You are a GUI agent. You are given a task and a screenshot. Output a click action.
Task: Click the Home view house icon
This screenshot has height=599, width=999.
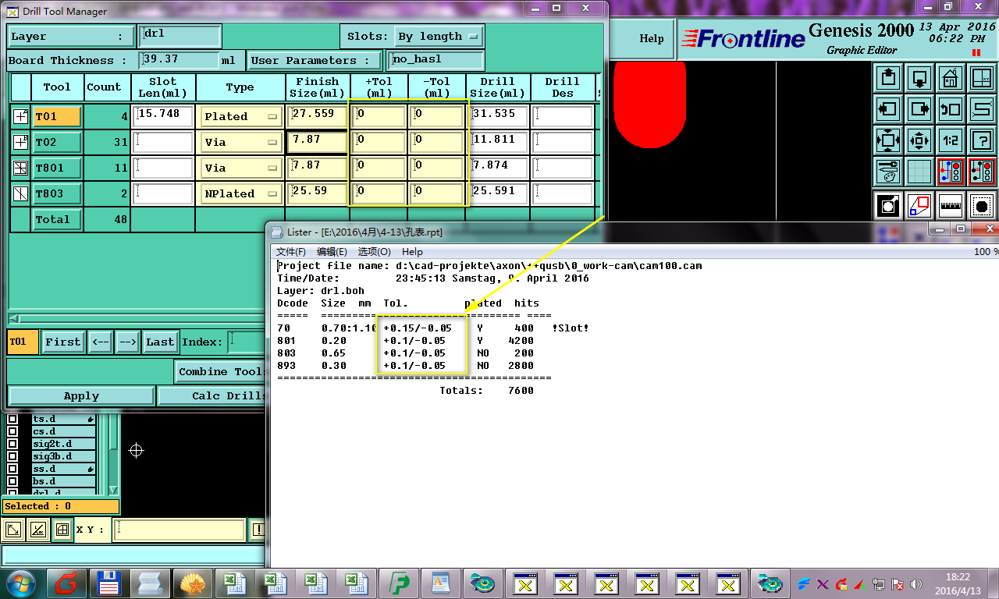coord(951,79)
